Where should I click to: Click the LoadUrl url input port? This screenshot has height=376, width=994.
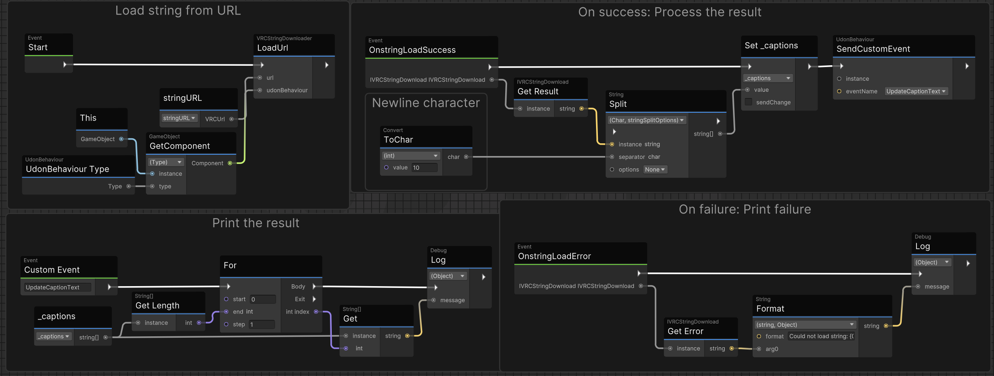click(x=260, y=78)
